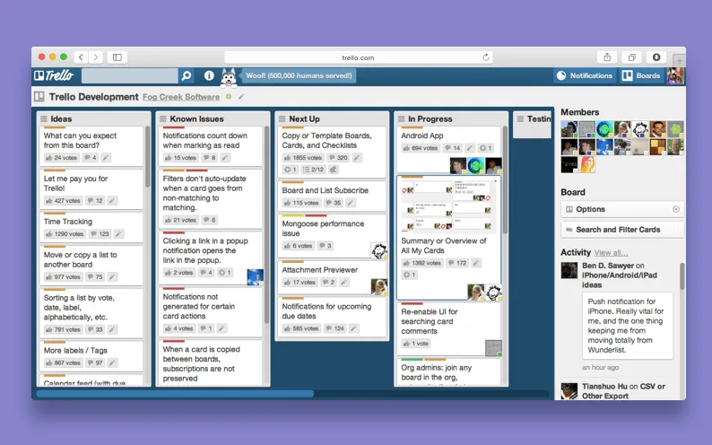712x445 pixels.
Task: Click the first member avatar in Members
Action: tap(569, 129)
